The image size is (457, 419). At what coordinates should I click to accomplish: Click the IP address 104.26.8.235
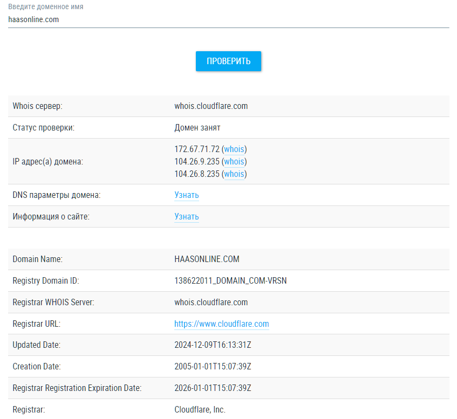click(x=197, y=174)
